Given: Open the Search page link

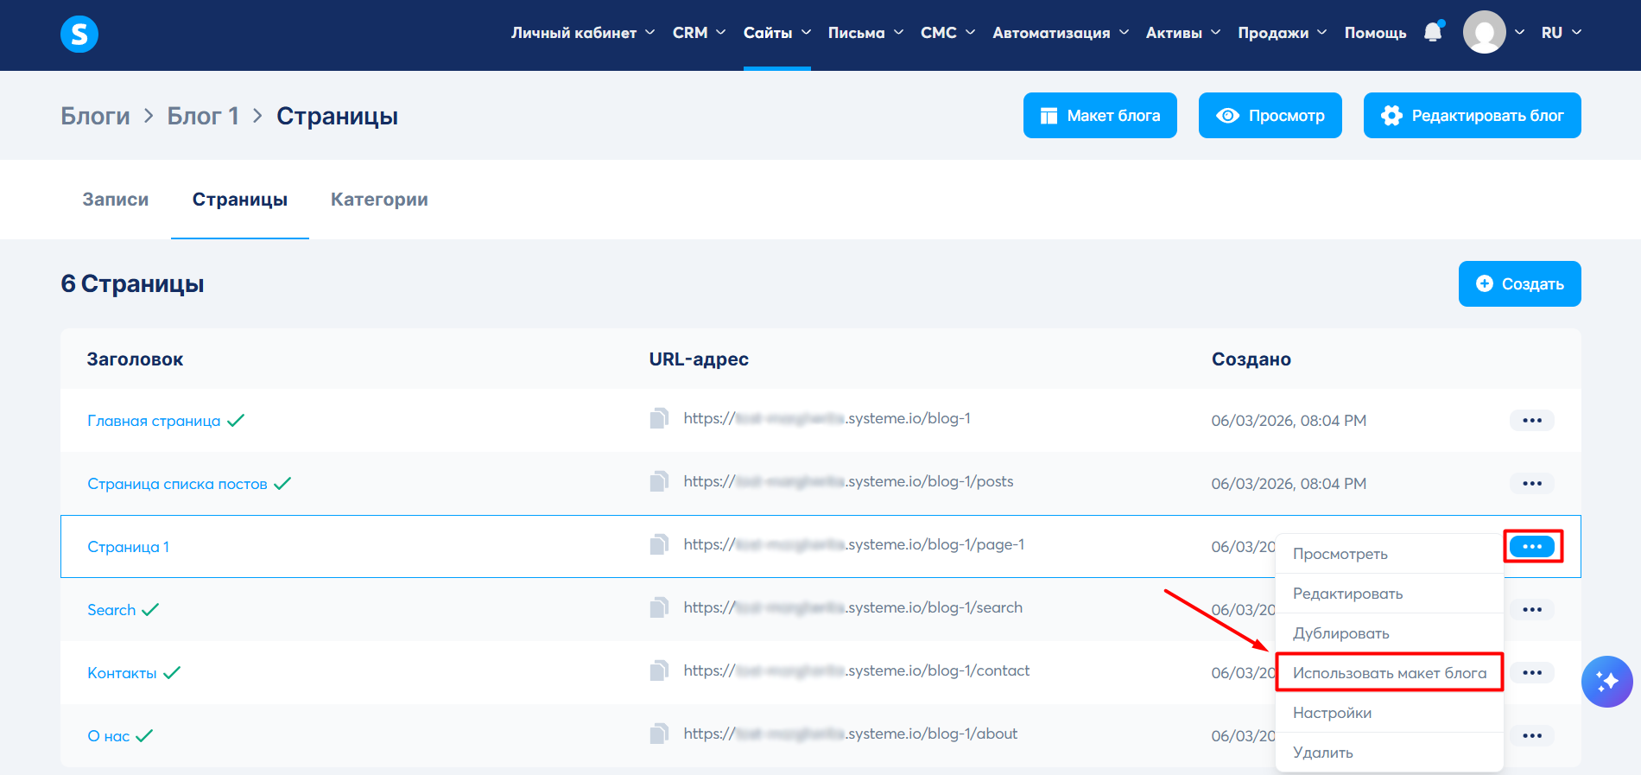Looking at the screenshot, I should (111, 610).
